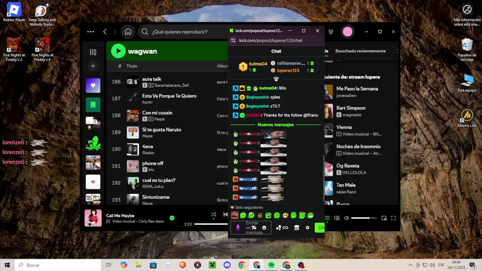
Task: Open site info icon in Kick popout
Action: tap(233, 40)
